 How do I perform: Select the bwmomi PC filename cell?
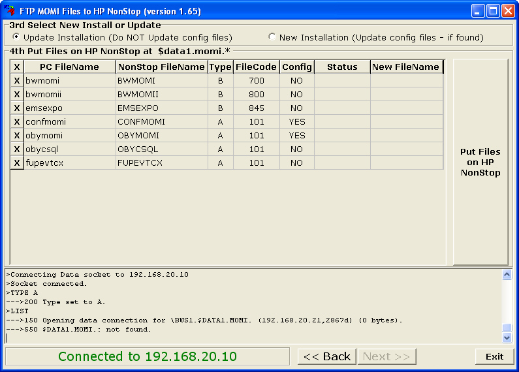coord(70,80)
